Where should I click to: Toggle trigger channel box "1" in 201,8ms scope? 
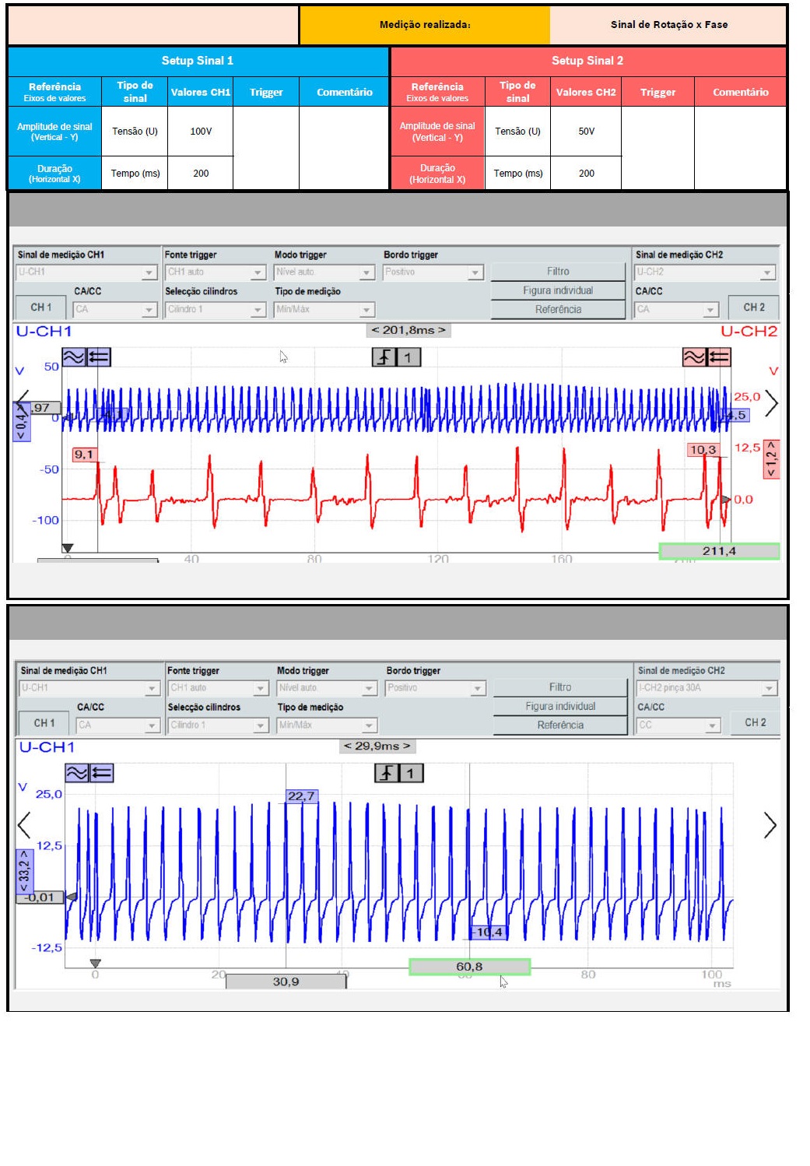click(409, 357)
